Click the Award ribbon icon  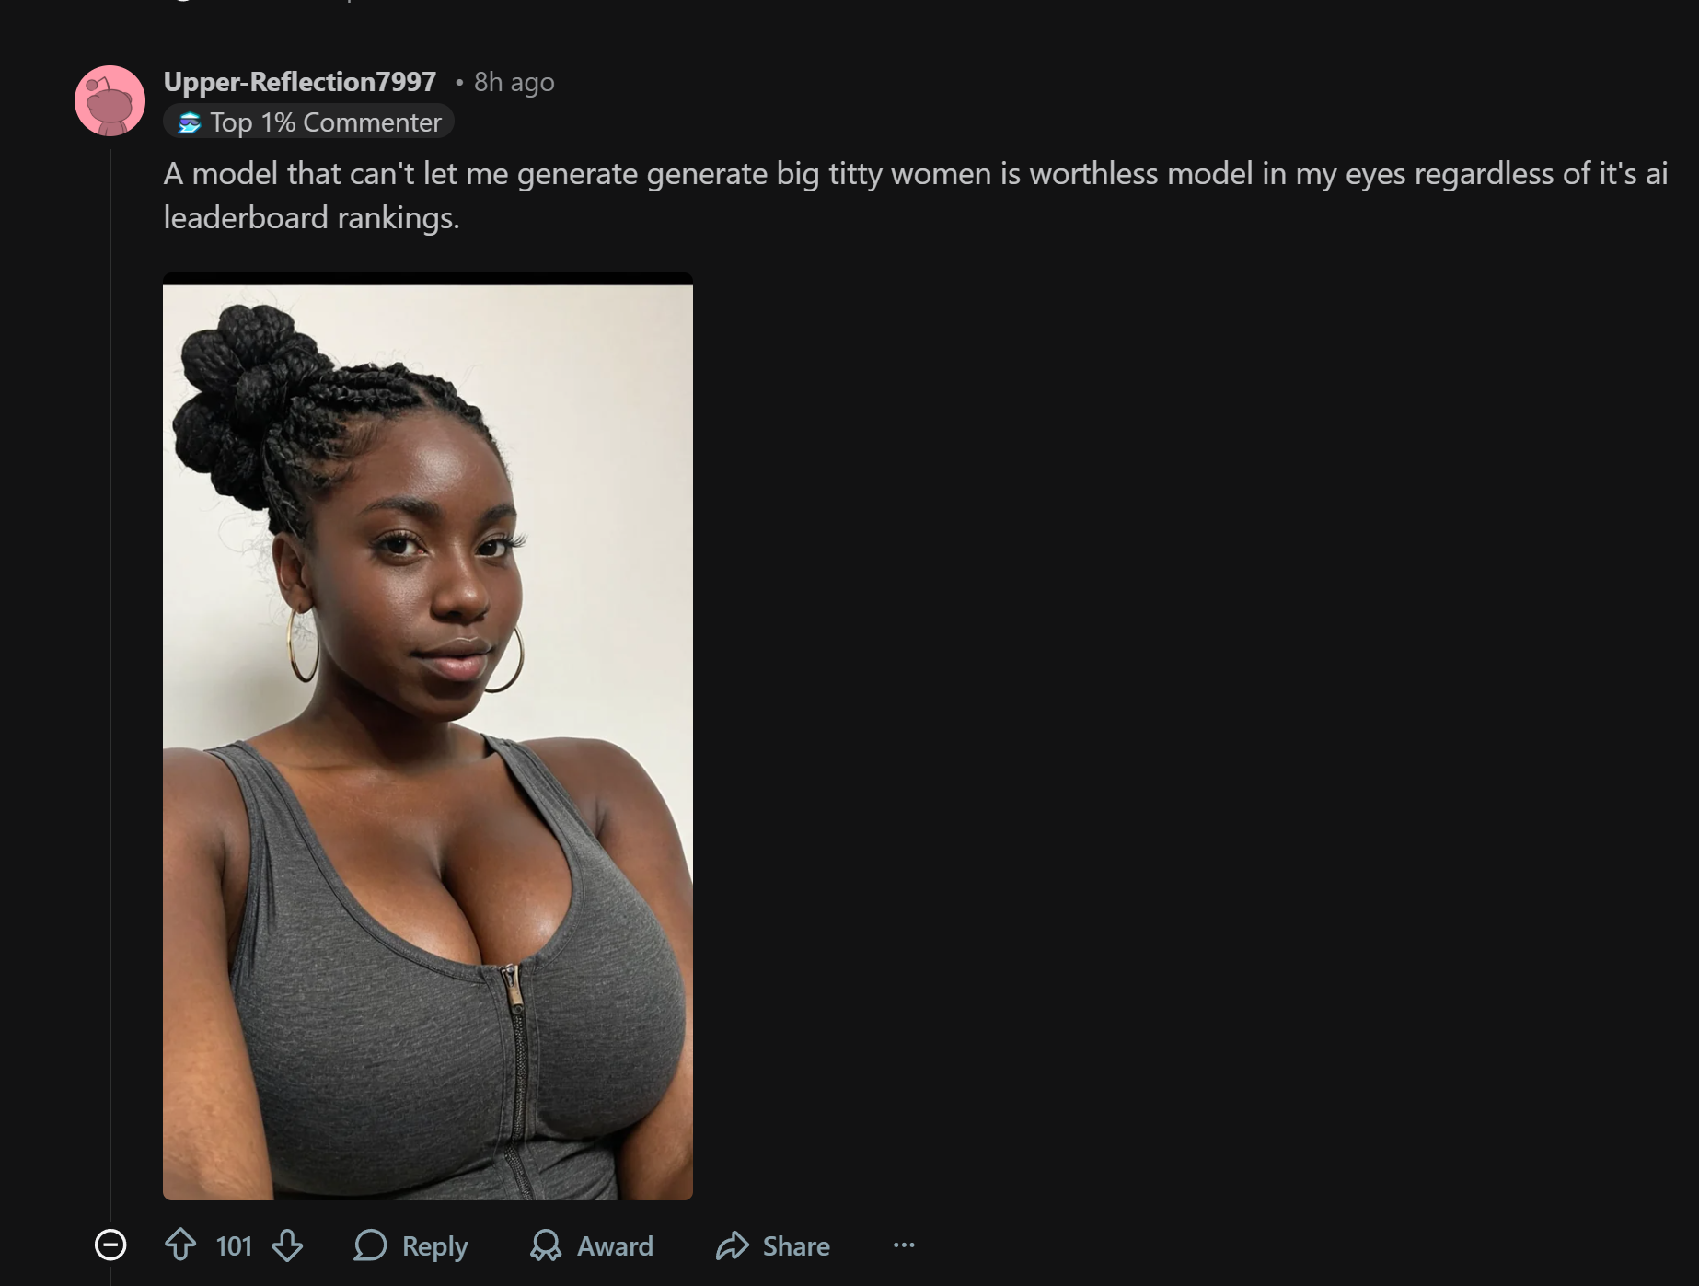pyautogui.click(x=545, y=1245)
